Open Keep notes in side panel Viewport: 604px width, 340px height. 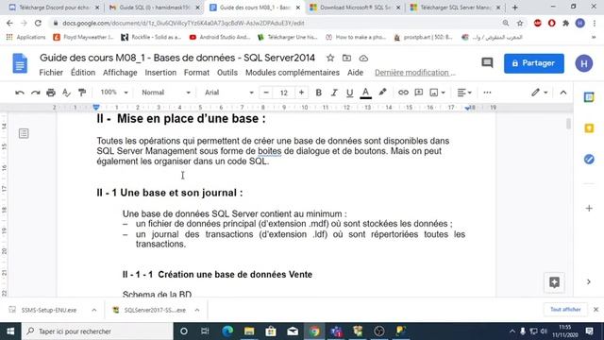click(x=589, y=128)
